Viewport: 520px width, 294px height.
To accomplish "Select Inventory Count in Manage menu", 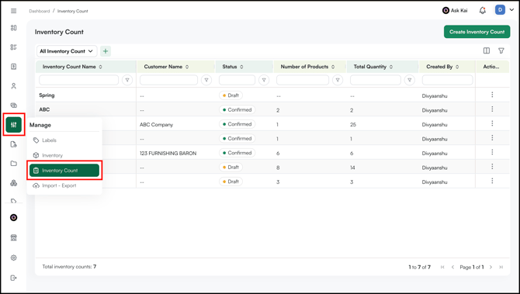I will pos(64,171).
